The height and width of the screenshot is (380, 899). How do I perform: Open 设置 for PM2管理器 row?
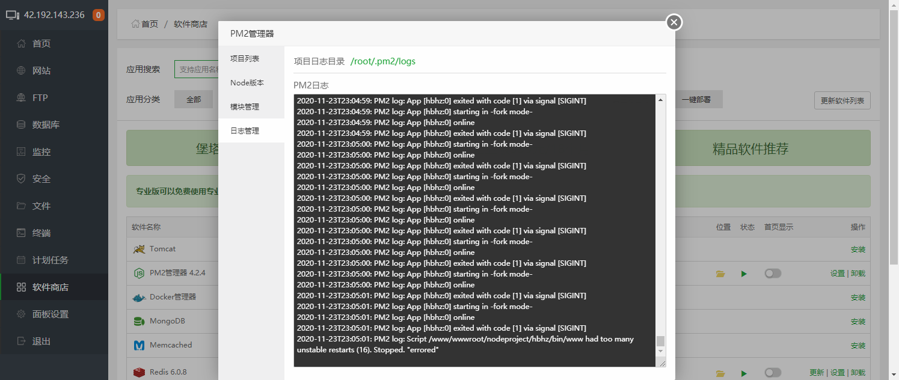coord(838,273)
